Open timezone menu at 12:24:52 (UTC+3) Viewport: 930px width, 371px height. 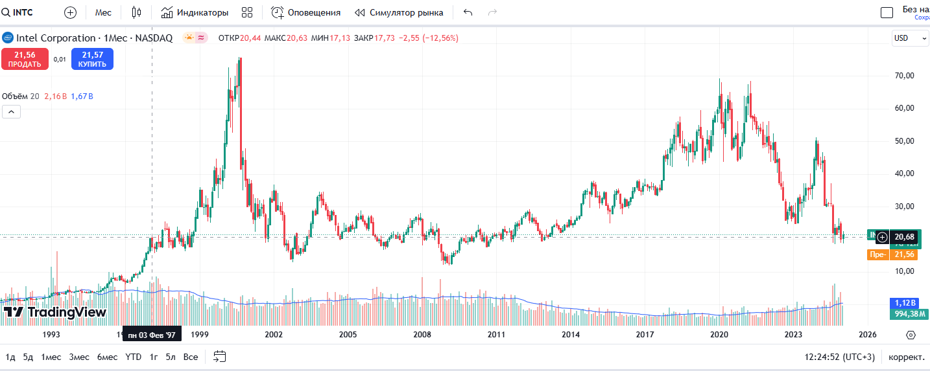[x=840, y=357]
